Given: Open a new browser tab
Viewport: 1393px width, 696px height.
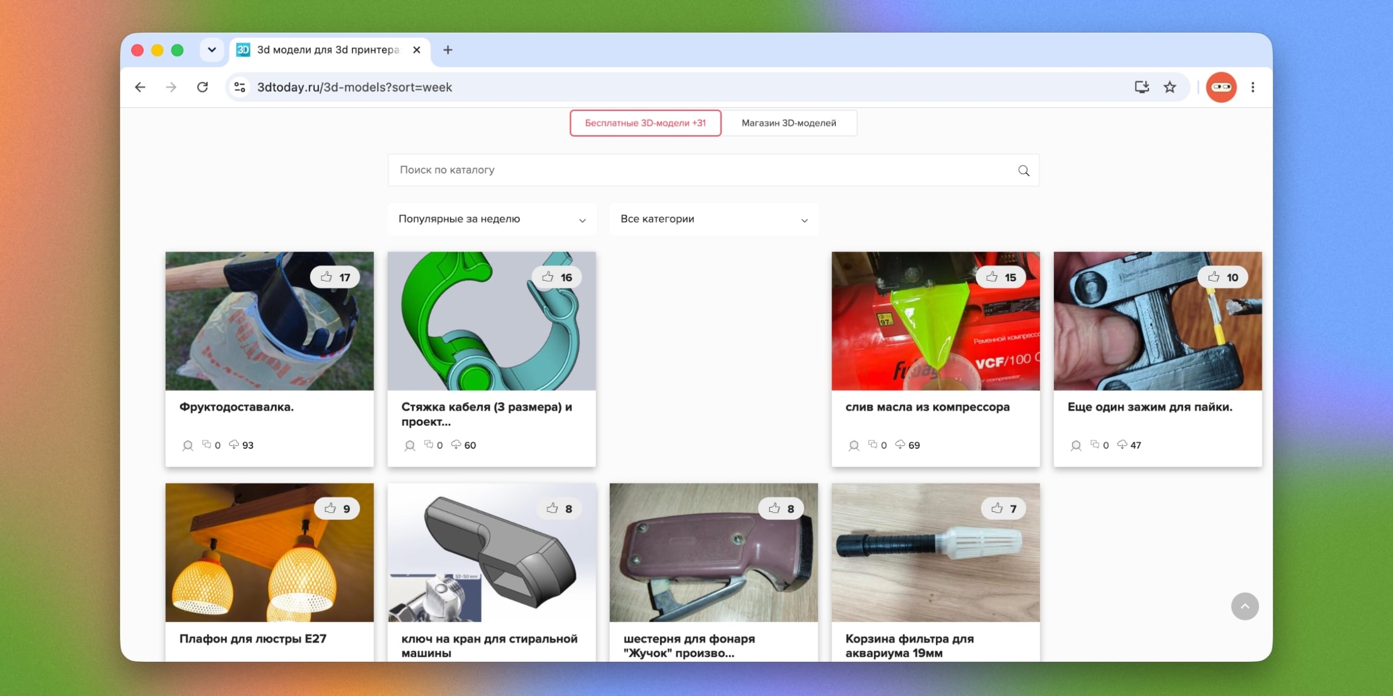Looking at the screenshot, I should pyautogui.click(x=448, y=50).
